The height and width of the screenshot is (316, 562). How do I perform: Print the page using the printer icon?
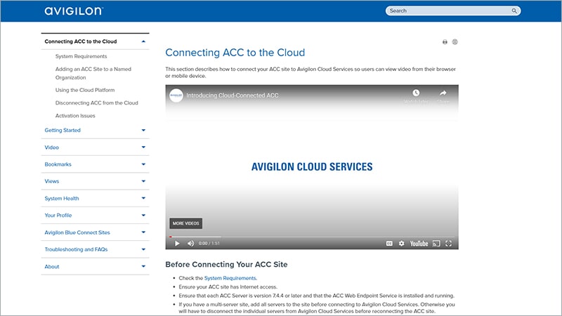click(445, 42)
